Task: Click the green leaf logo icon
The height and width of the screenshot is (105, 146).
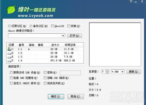Action: [x=11, y=10]
